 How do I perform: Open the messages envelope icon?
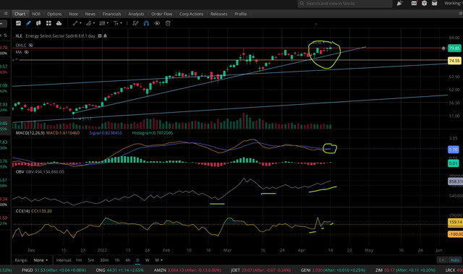point(414,3)
